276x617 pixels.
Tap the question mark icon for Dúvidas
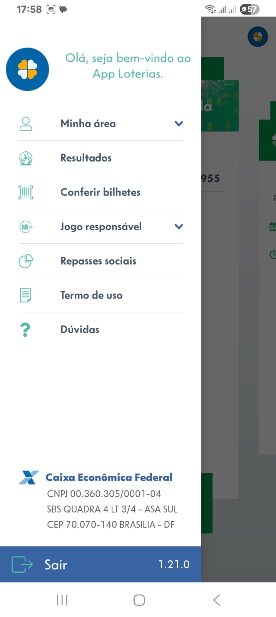click(25, 329)
